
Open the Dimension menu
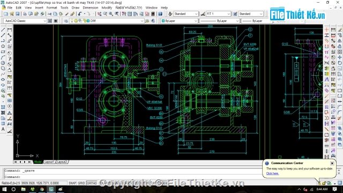91,8
